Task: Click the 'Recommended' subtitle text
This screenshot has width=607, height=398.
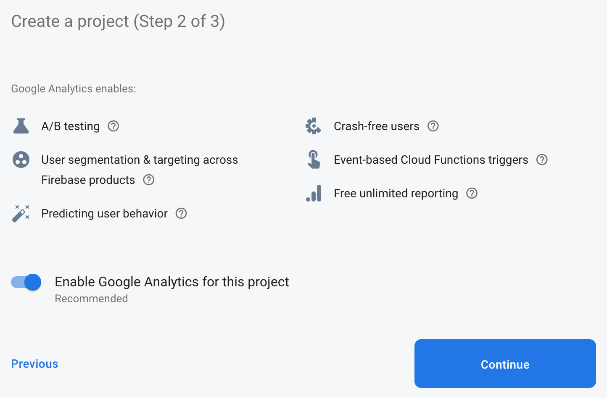Action: 91,298
